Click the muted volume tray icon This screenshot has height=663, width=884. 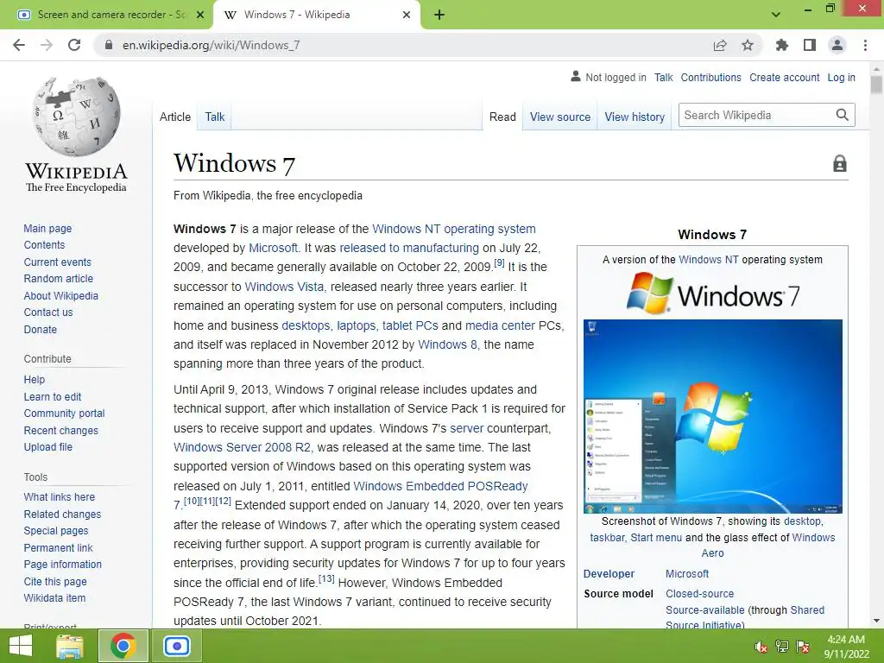click(761, 647)
